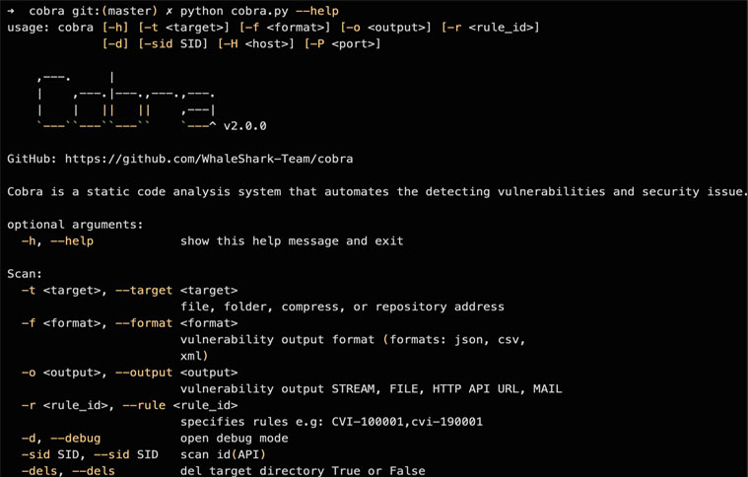Click the 'optional arguments:' heading
The width and height of the screenshot is (748, 477).
click(x=75, y=225)
